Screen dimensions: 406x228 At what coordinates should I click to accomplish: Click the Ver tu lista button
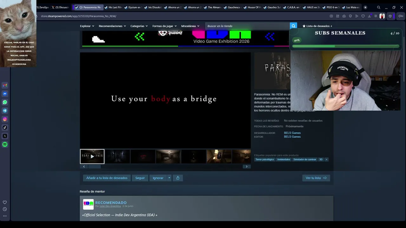click(x=316, y=178)
